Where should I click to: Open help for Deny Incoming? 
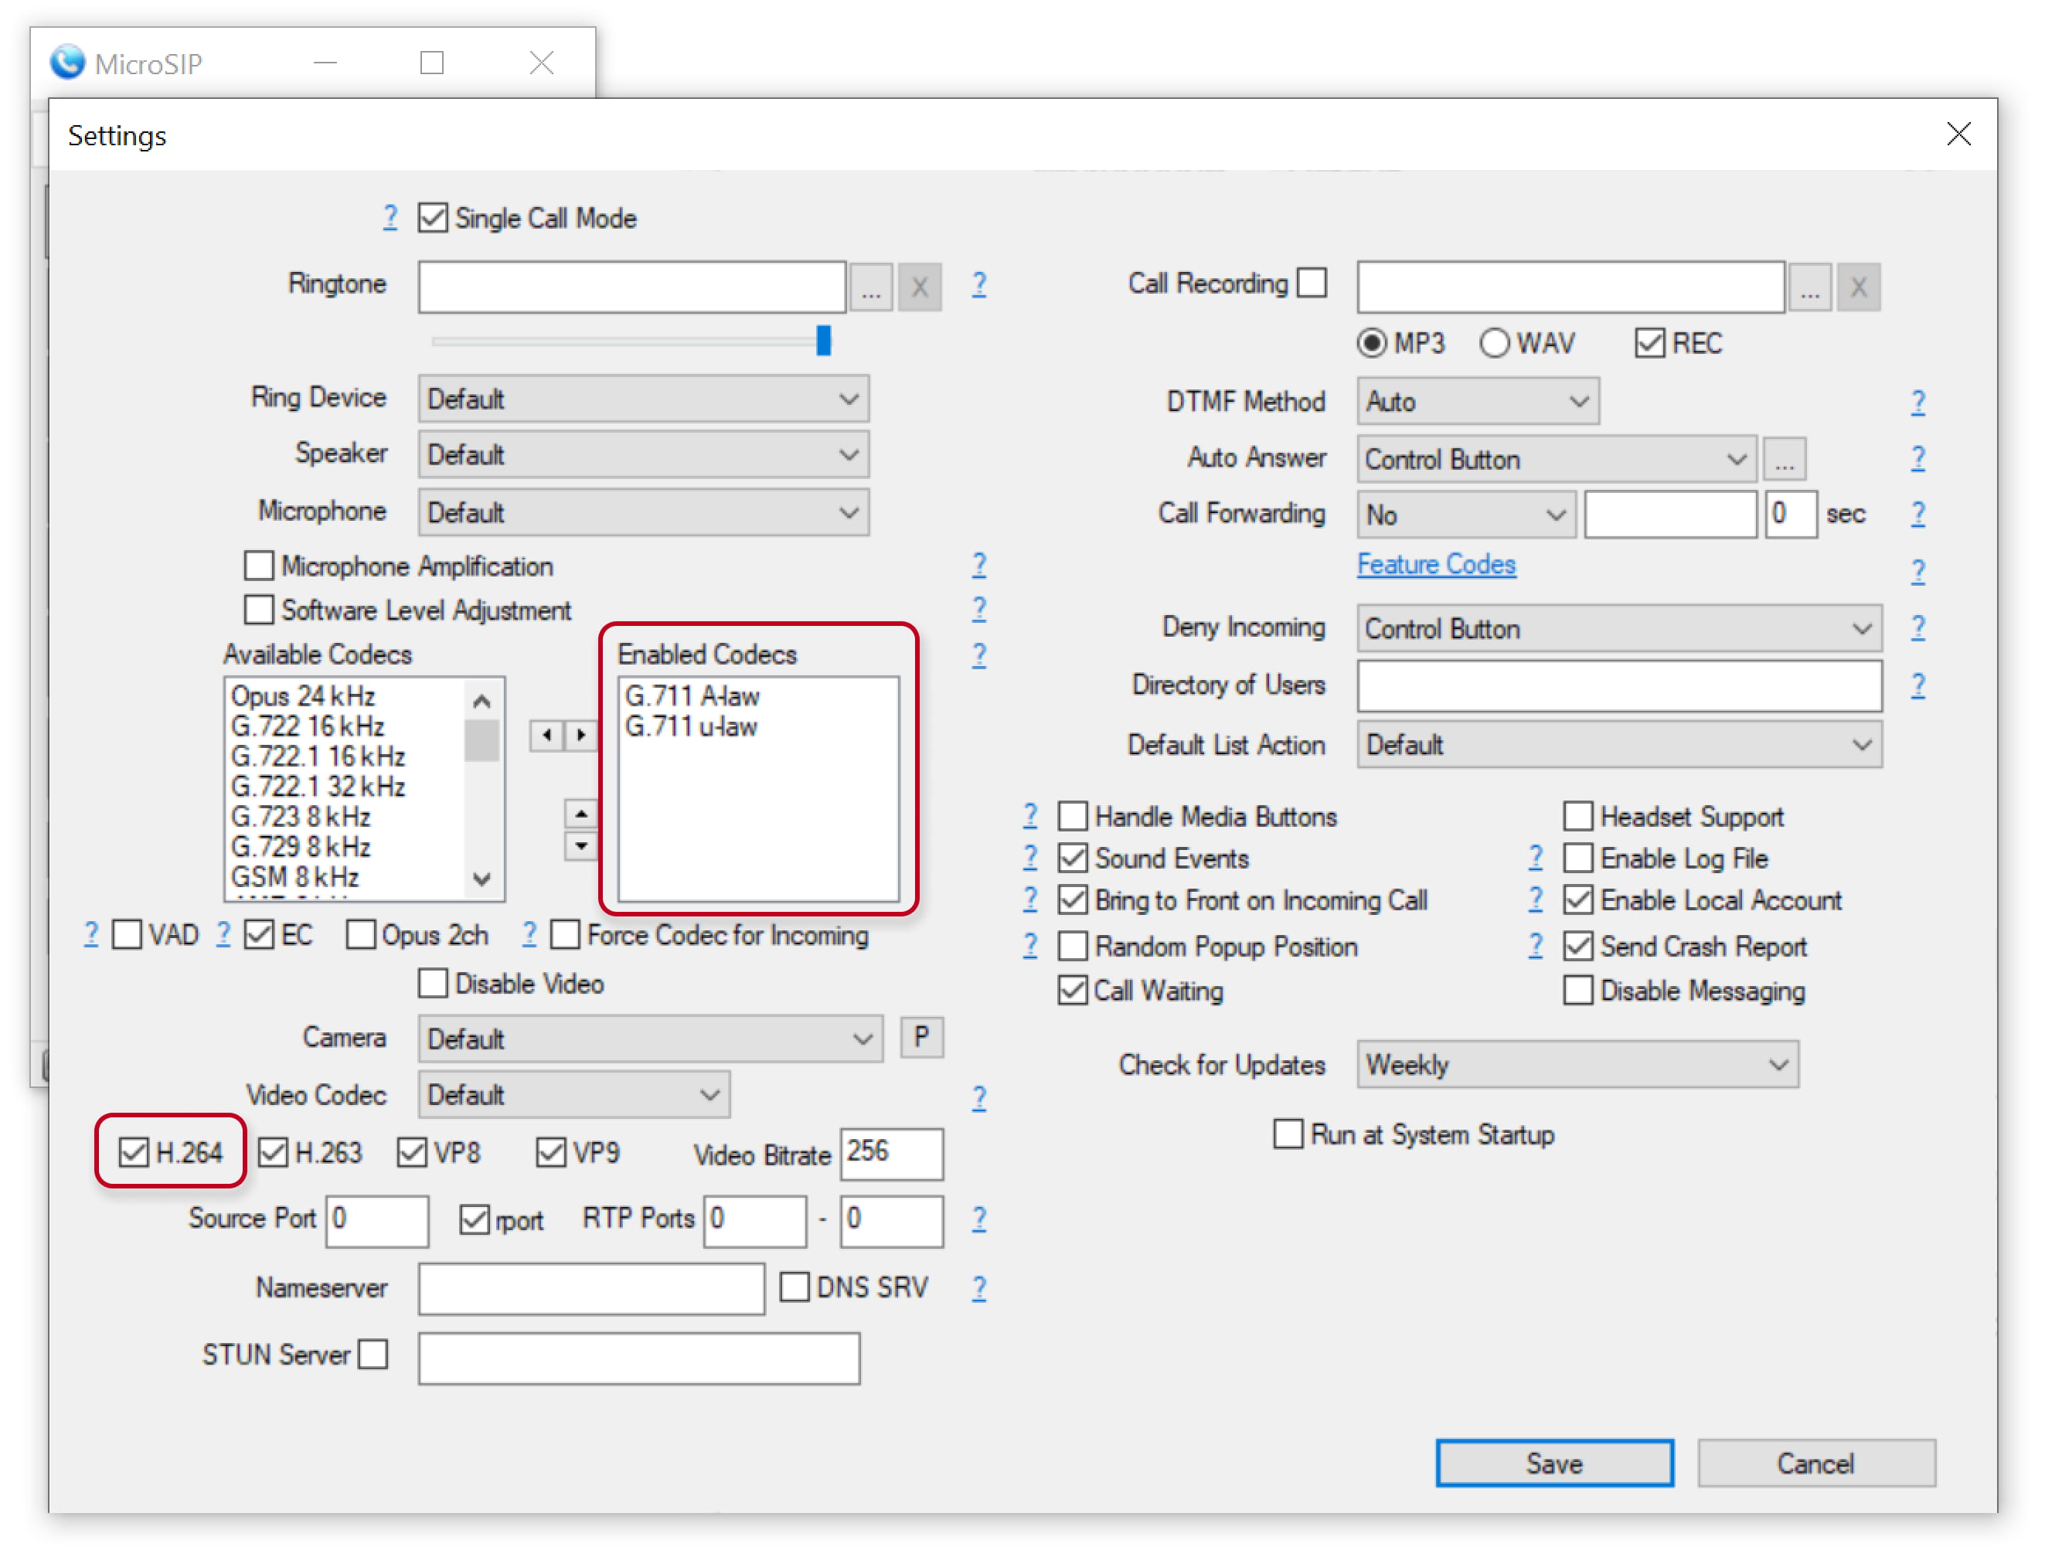(x=1917, y=627)
